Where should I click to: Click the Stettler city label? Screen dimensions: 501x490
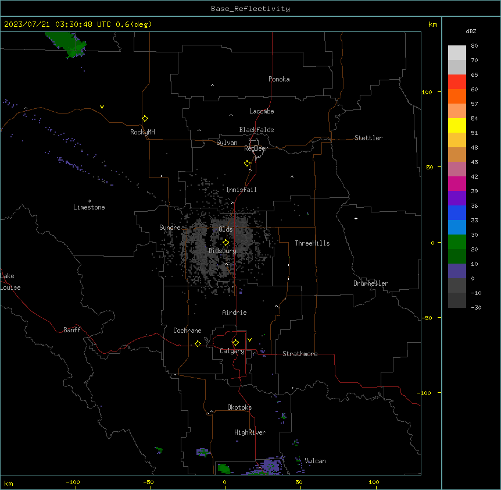(368, 138)
